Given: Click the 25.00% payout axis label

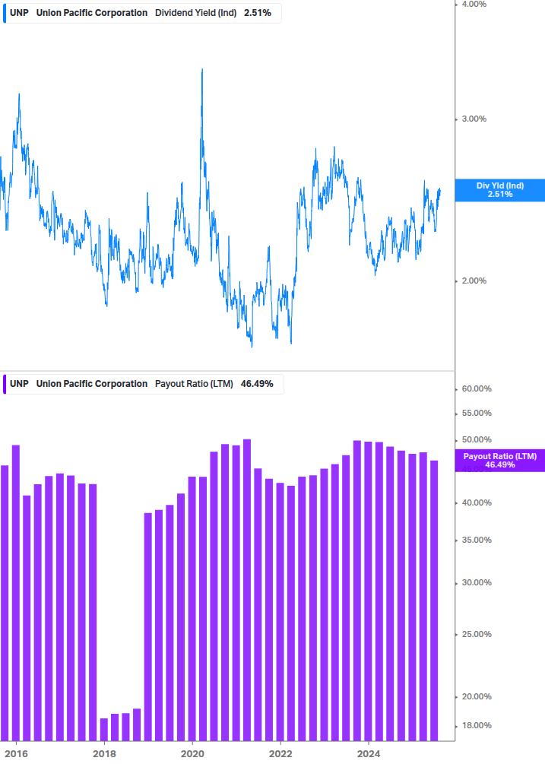Looking at the screenshot, I should coord(477,635).
